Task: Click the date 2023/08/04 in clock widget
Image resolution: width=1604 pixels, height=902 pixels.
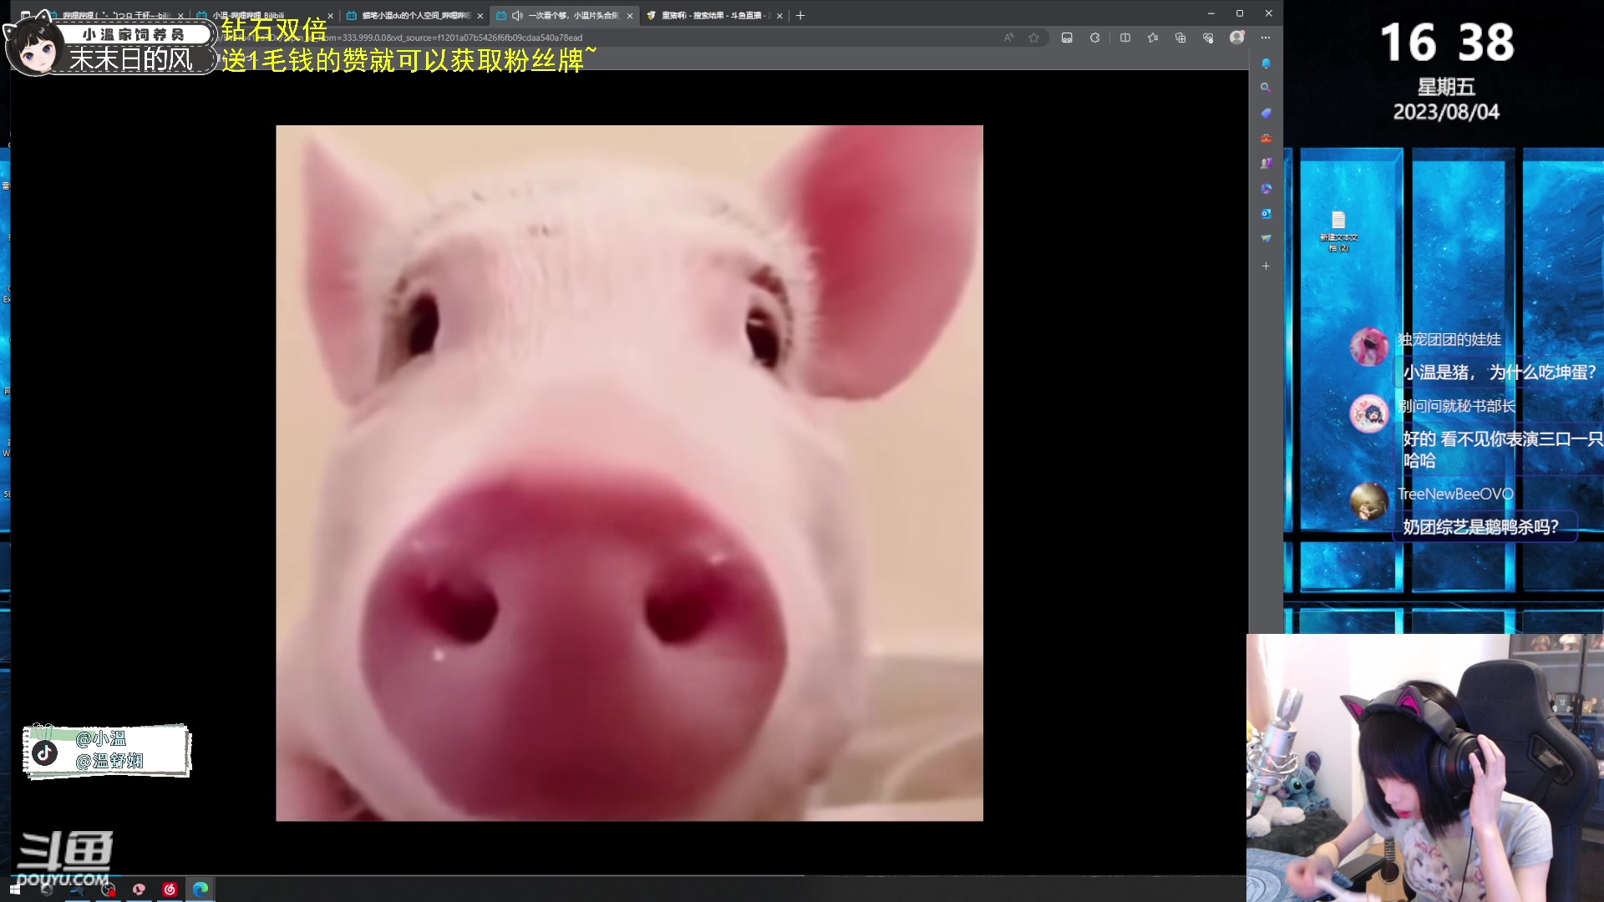Action: coord(1446,112)
